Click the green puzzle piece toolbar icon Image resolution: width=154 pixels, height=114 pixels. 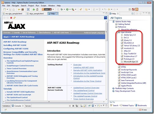pyautogui.click(x=34, y=9)
